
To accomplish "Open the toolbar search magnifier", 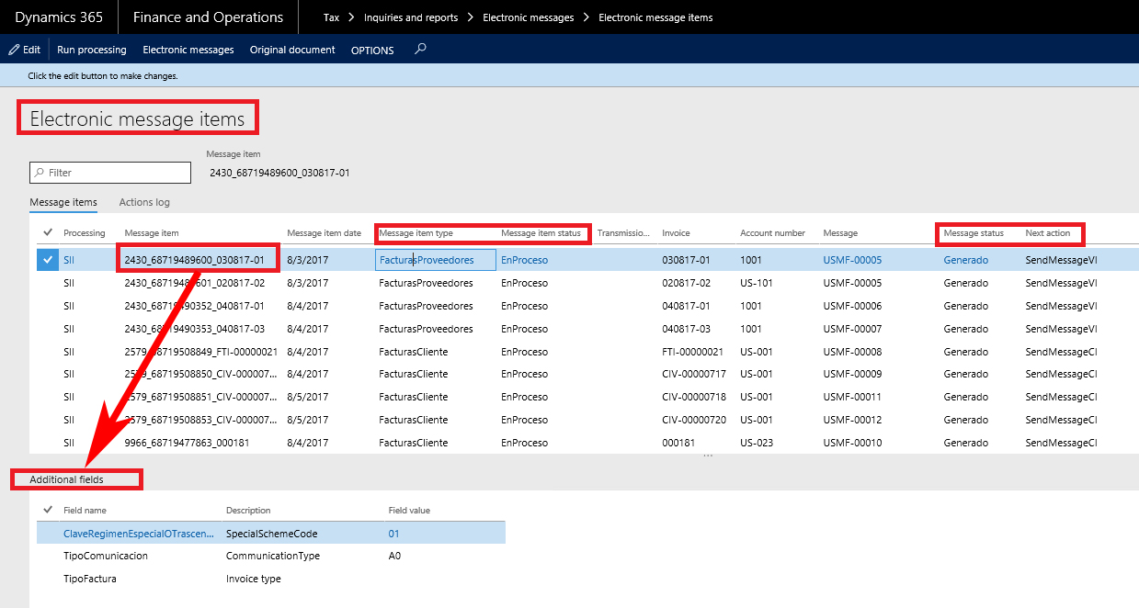I will click(420, 50).
